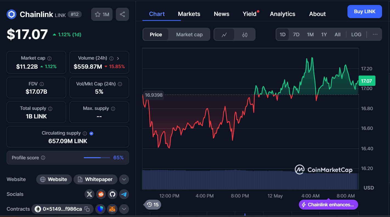The height and width of the screenshot is (217, 390).
Task: Click the #12 rank badge
Action: click(75, 14)
